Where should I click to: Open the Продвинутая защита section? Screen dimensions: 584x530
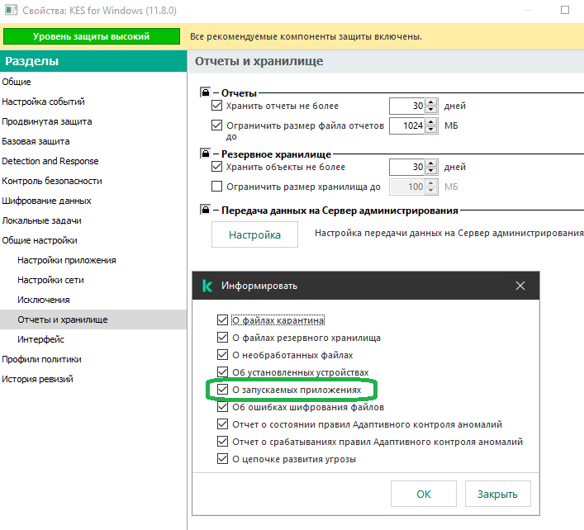[93, 121]
